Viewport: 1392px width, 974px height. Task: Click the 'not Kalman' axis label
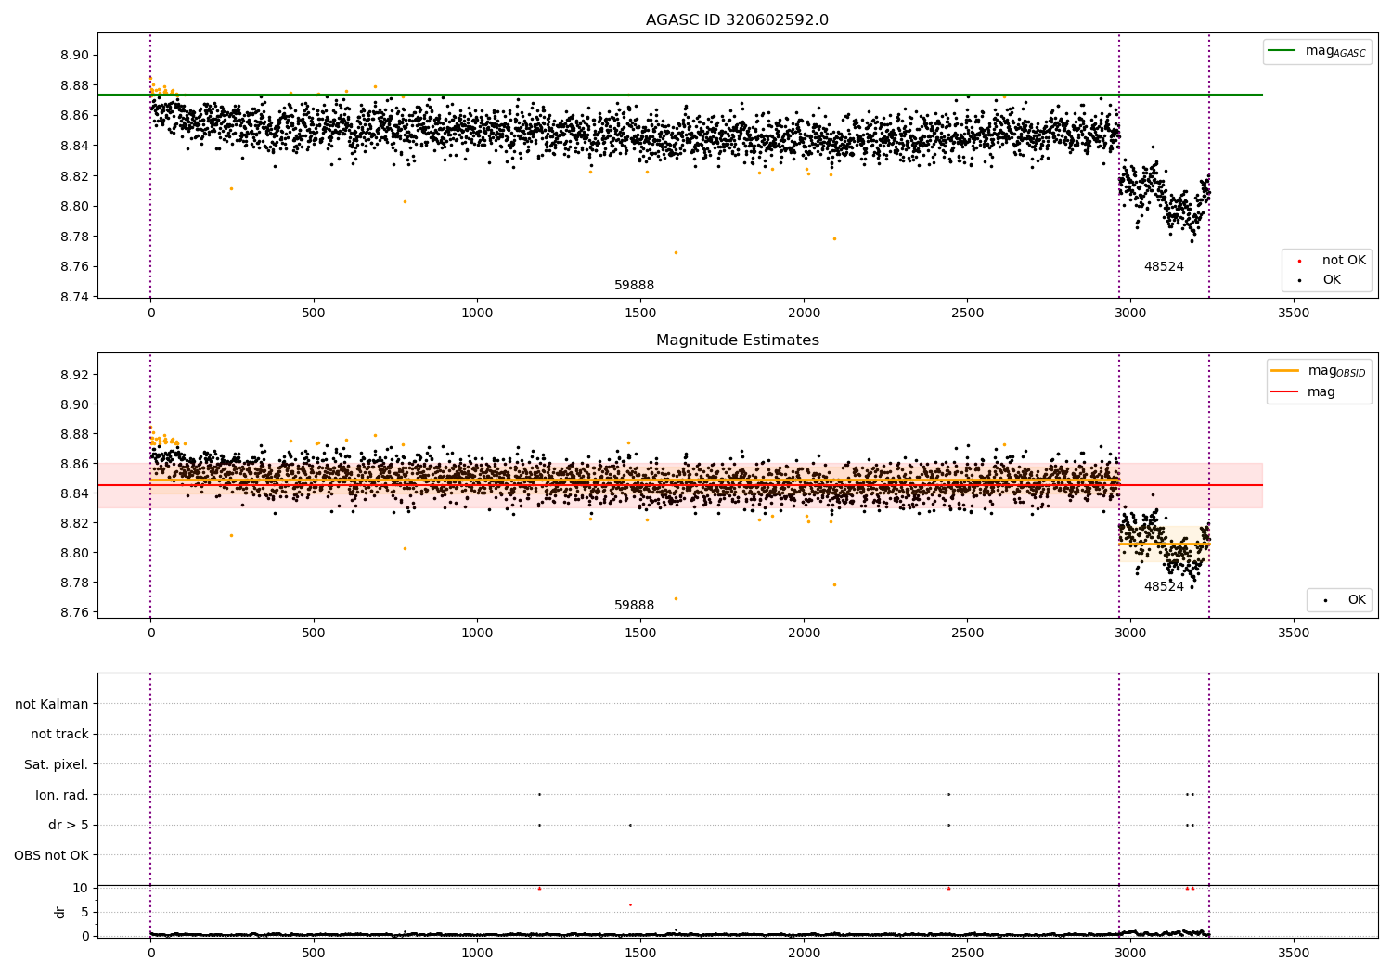pyautogui.click(x=52, y=704)
